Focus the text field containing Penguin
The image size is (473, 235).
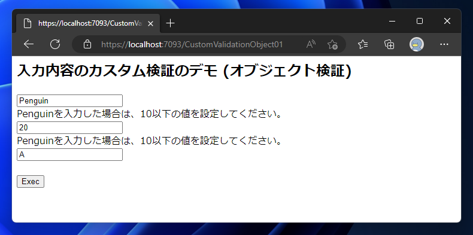pos(69,100)
